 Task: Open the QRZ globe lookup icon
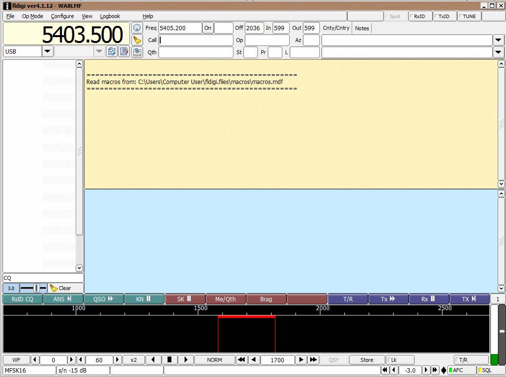tap(137, 28)
